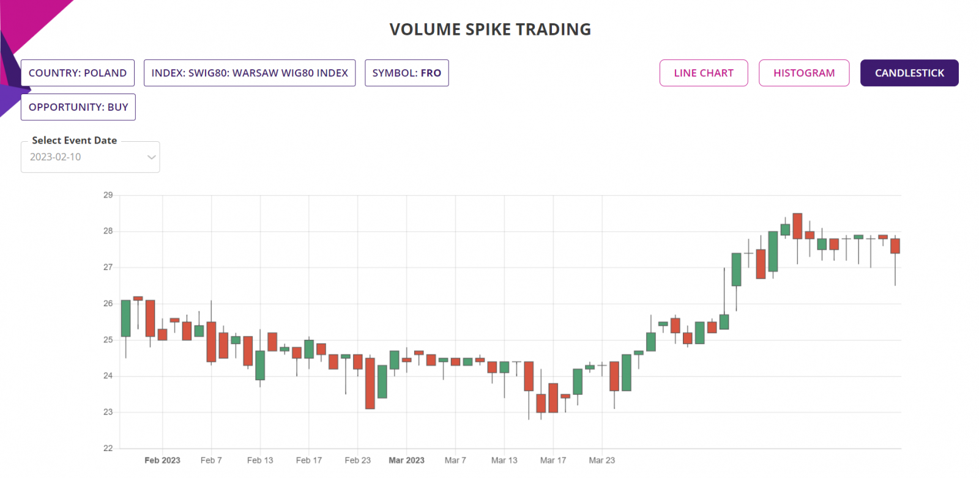Click the Symbol: FRO button

[407, 73]
